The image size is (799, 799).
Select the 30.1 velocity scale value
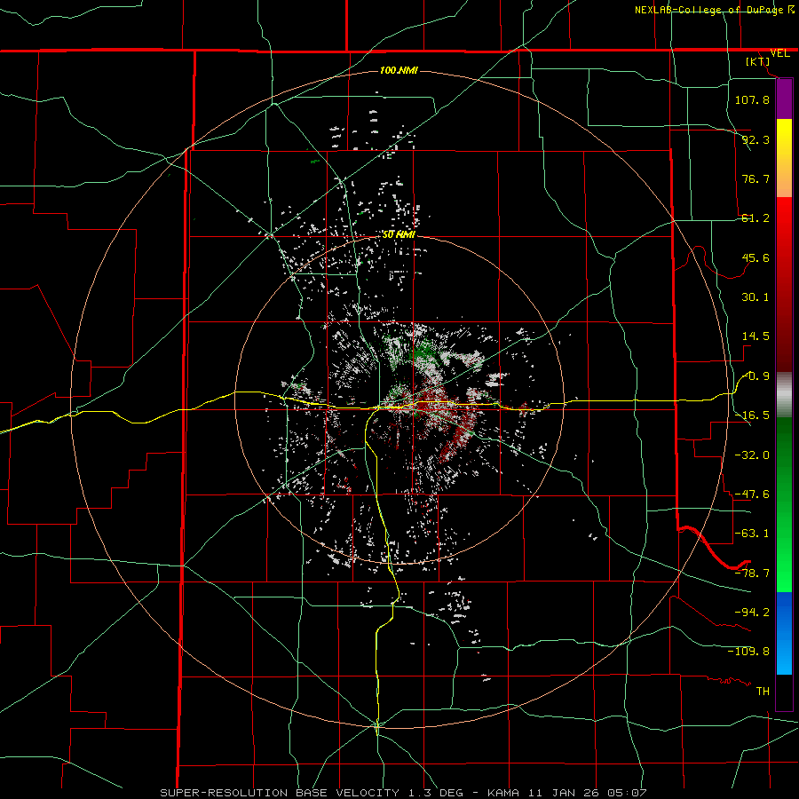755,297
